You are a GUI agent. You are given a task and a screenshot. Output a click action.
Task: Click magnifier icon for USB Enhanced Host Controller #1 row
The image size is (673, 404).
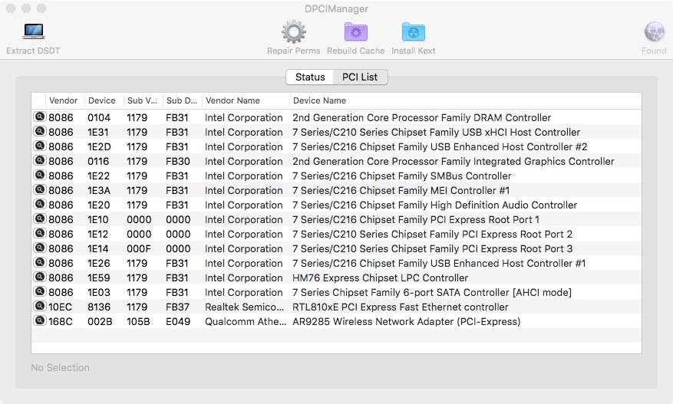(x=39, y=262)
